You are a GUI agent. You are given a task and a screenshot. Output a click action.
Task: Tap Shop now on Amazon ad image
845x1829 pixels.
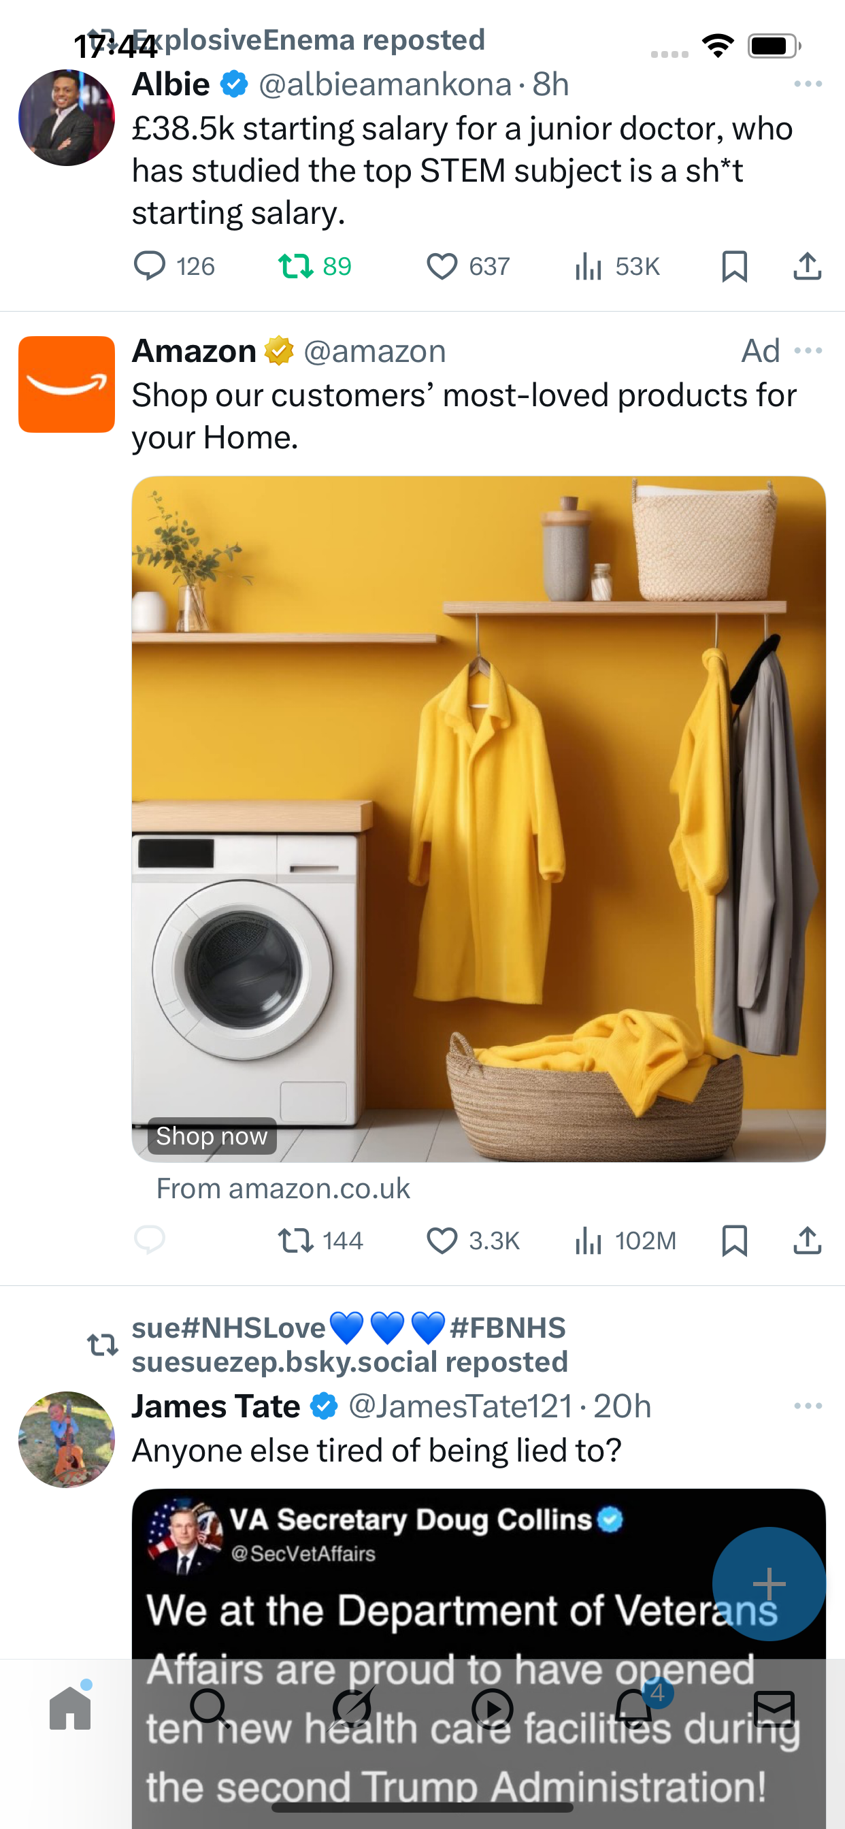[x=212, y=1136]
